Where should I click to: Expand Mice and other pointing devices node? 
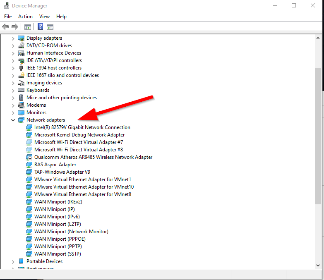pyautogui.click(x=13, y=98)
